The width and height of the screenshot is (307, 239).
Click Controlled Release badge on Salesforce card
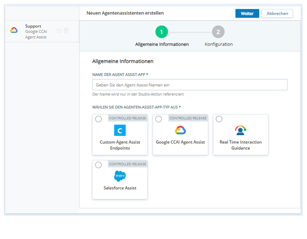pyautogui.click(x=128, y=164)
